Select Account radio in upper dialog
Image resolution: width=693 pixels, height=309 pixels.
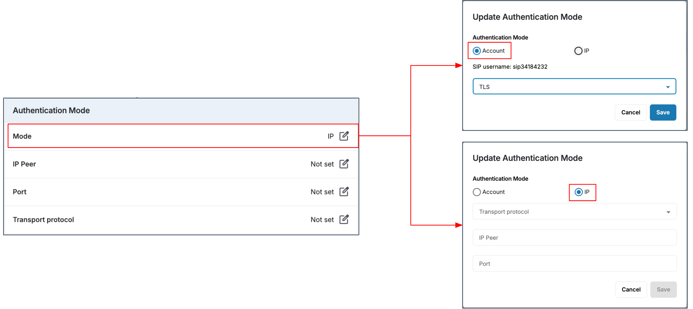point(476,51)
